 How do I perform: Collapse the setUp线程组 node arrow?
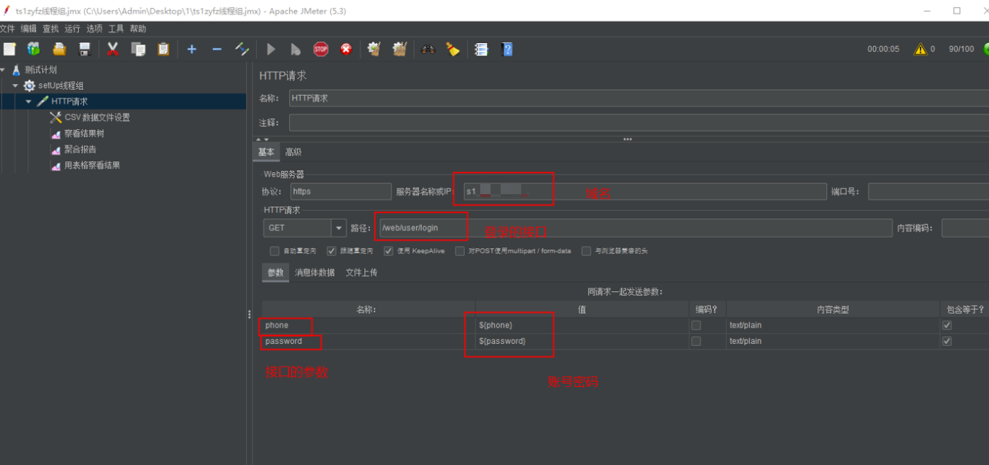click(x=15, y=85)
